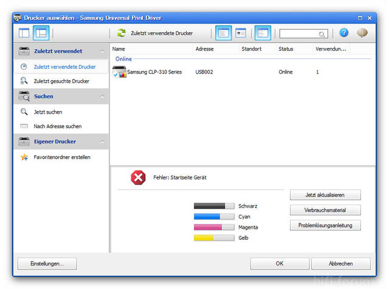Select detailed list view icon

[x=224, y=33]
